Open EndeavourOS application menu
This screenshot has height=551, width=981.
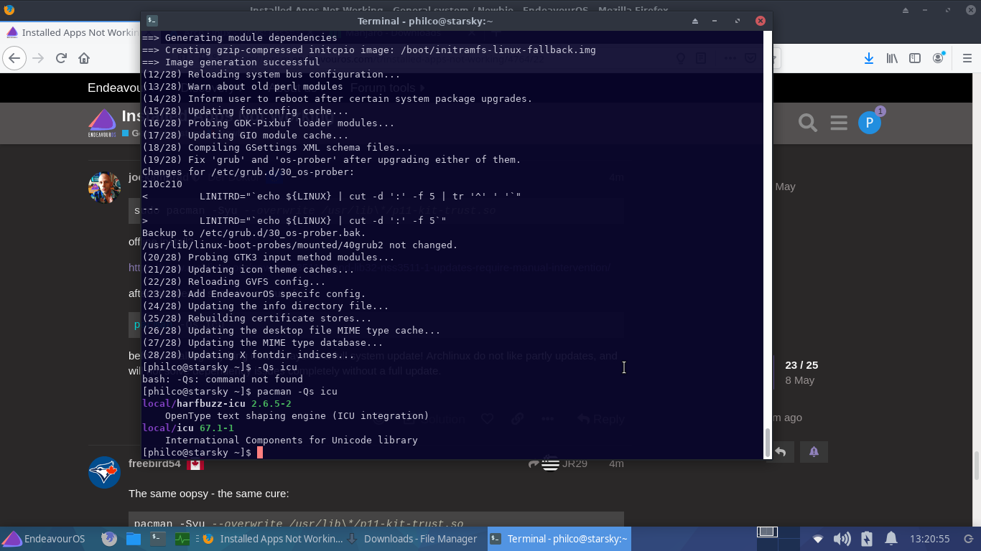coord(43,539)
